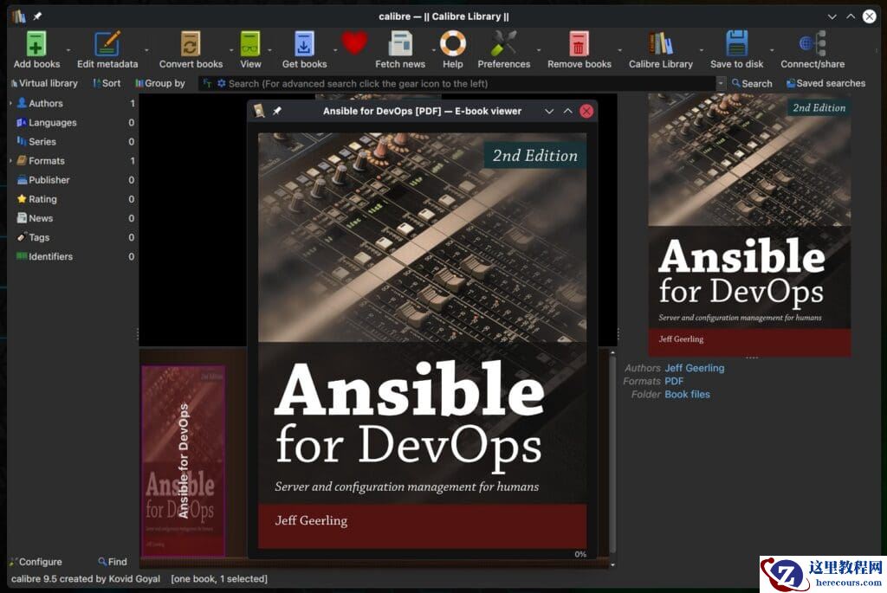887x593 pixels.
Task: Open the Book files folder link
Action: point(687,394)
